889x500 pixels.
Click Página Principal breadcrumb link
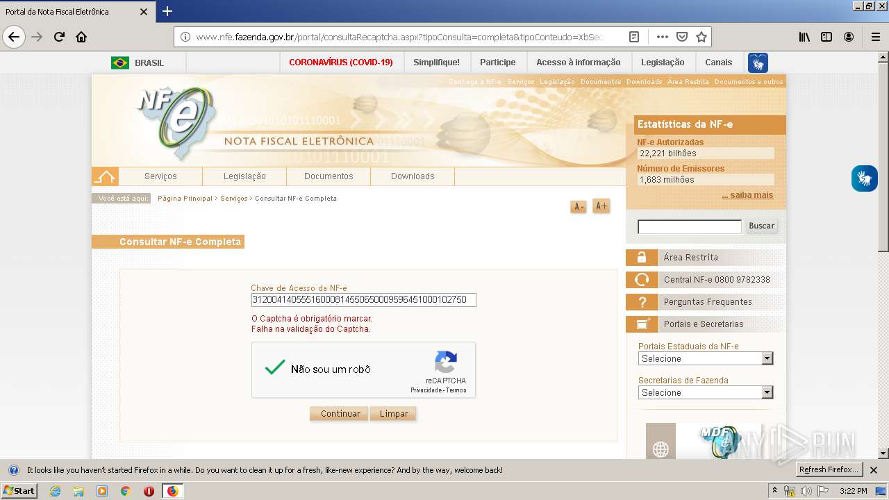(x=185, y=199)
